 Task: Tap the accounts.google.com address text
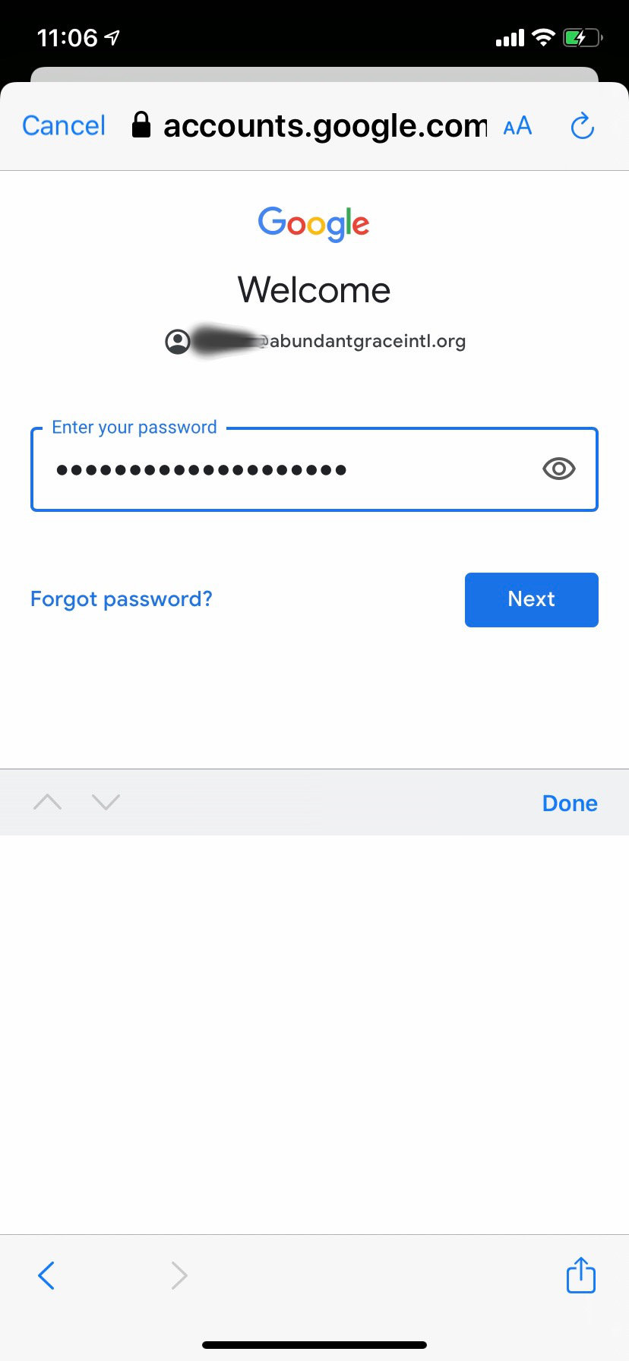pyautogui.click(x=324, y=126)
